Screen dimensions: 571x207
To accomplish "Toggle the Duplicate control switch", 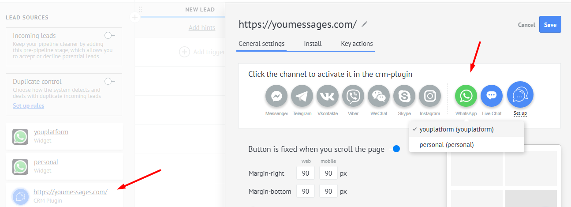I will tap(109, 81).
